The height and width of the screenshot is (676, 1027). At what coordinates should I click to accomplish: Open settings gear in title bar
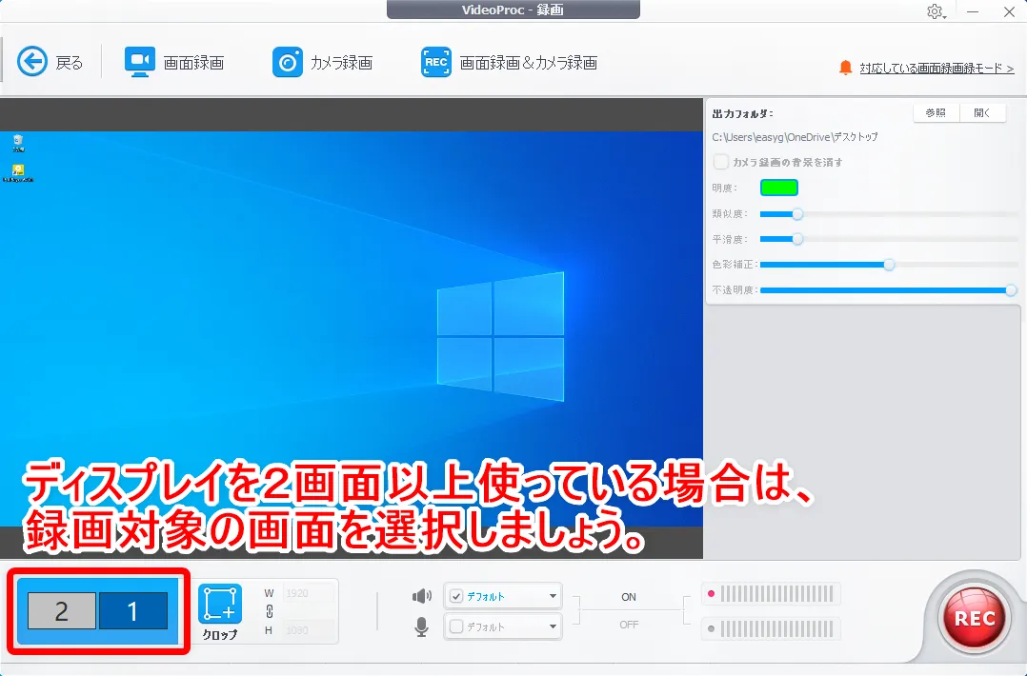click(935, 11)
